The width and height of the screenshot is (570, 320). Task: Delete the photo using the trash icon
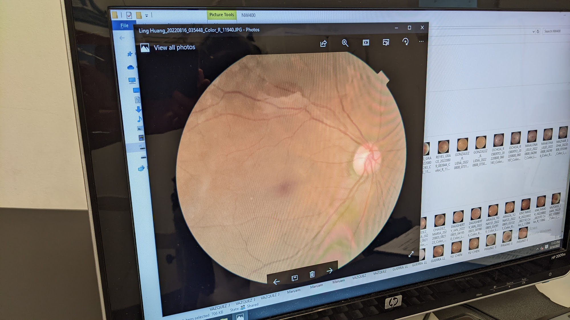(x=312, y=274)
